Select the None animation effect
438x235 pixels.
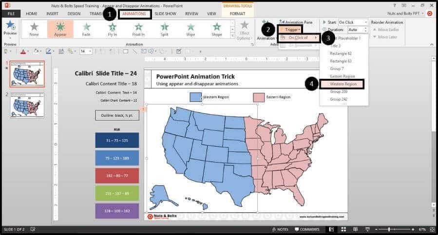tap(34, 29)
